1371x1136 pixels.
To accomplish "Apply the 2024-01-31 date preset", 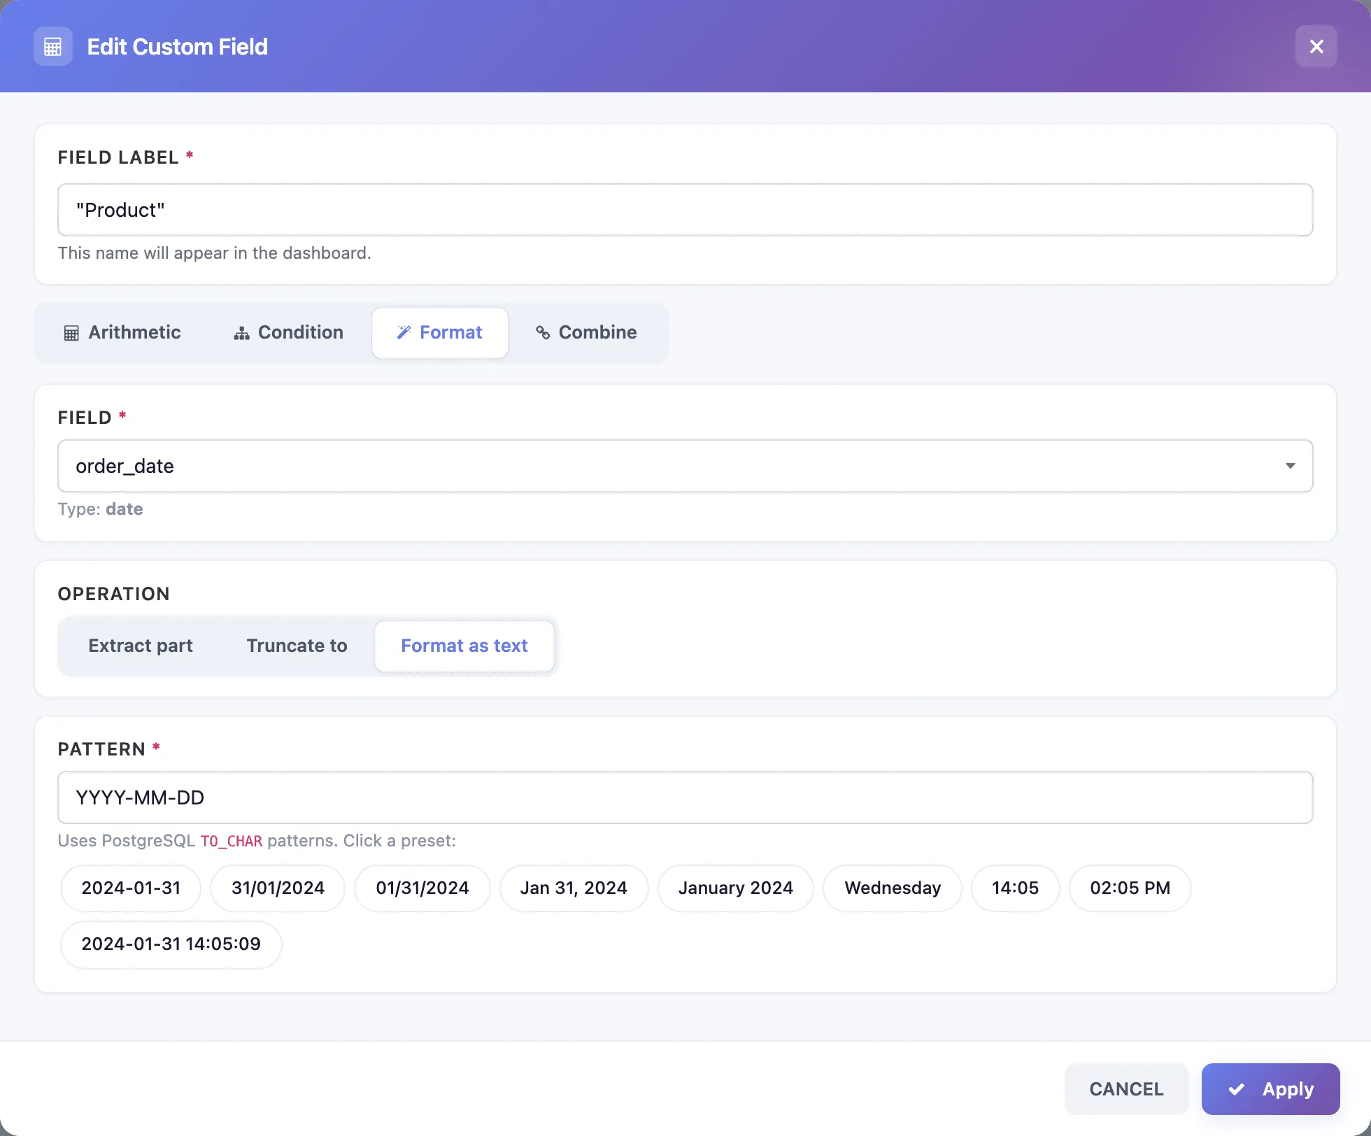I will coord(131,888).
